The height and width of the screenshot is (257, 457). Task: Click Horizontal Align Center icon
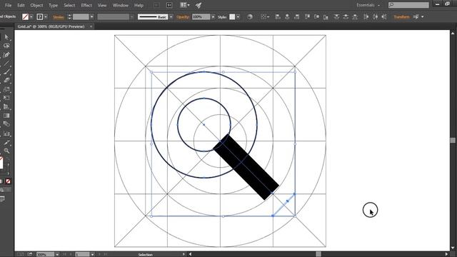(287, 17)
